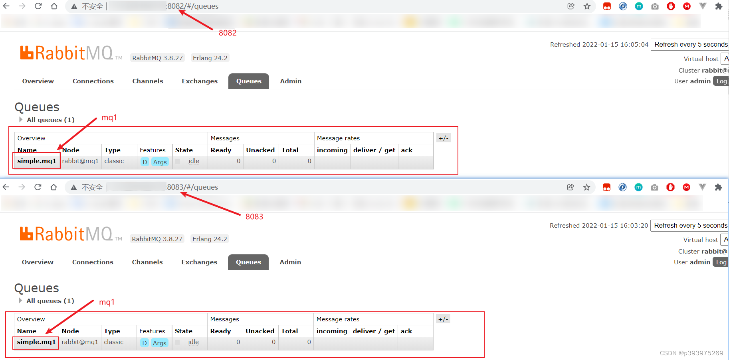Click the idle state text in 8082 queue row
This screenshot has width=729, height=360.
coord(194,161)
